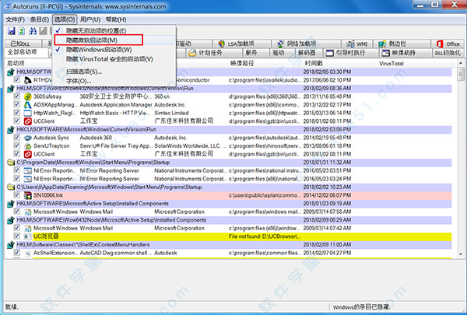Screen dimensions: 467x315
Task: Click the Autodesk Sync entry icon
Action: pyautogui.click(x=28, y=138)
